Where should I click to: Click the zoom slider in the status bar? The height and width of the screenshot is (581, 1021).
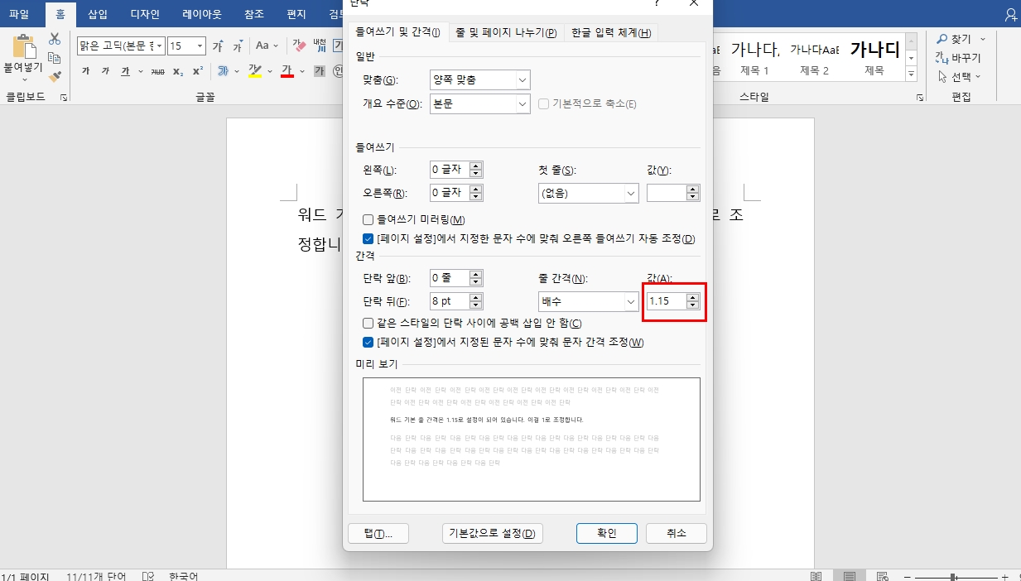952,575
